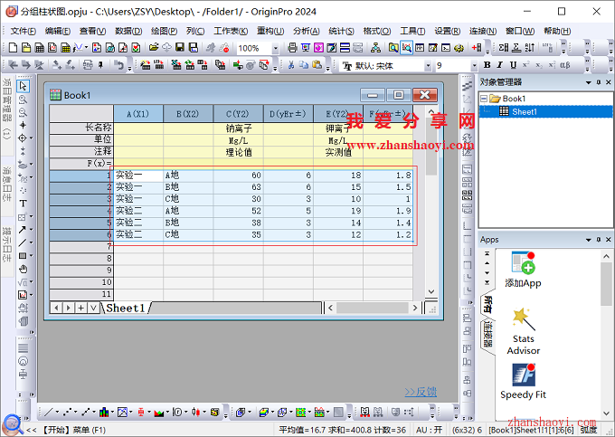Open the 统计(S) menu
Image resolution: width=615 pixels, height=437 pixels.
pyautogui.click(x=341, y=31)
